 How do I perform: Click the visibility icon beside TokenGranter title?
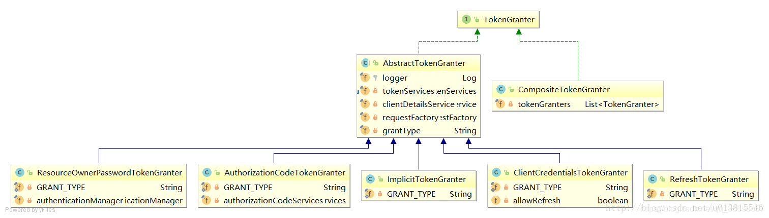tap(477, 20)
